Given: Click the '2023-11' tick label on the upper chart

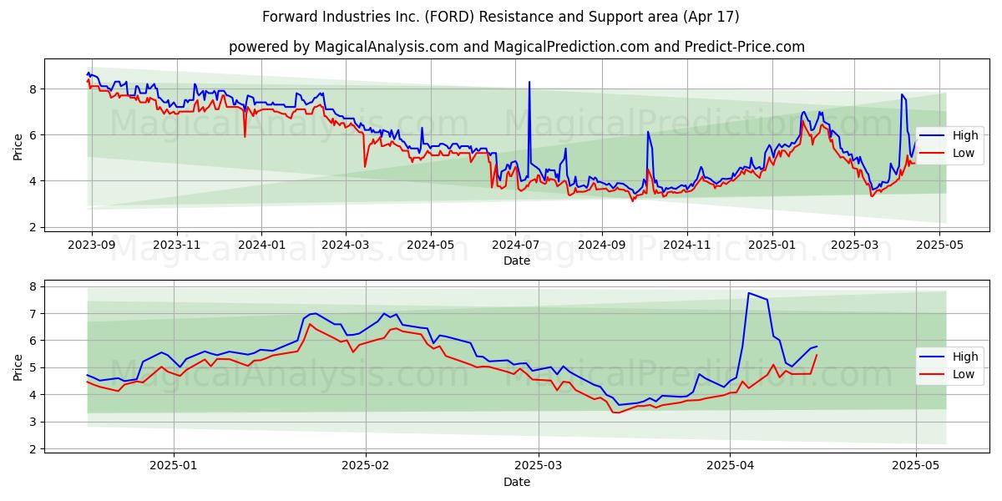Looking at the screenshot, I should tap(176, 245).
